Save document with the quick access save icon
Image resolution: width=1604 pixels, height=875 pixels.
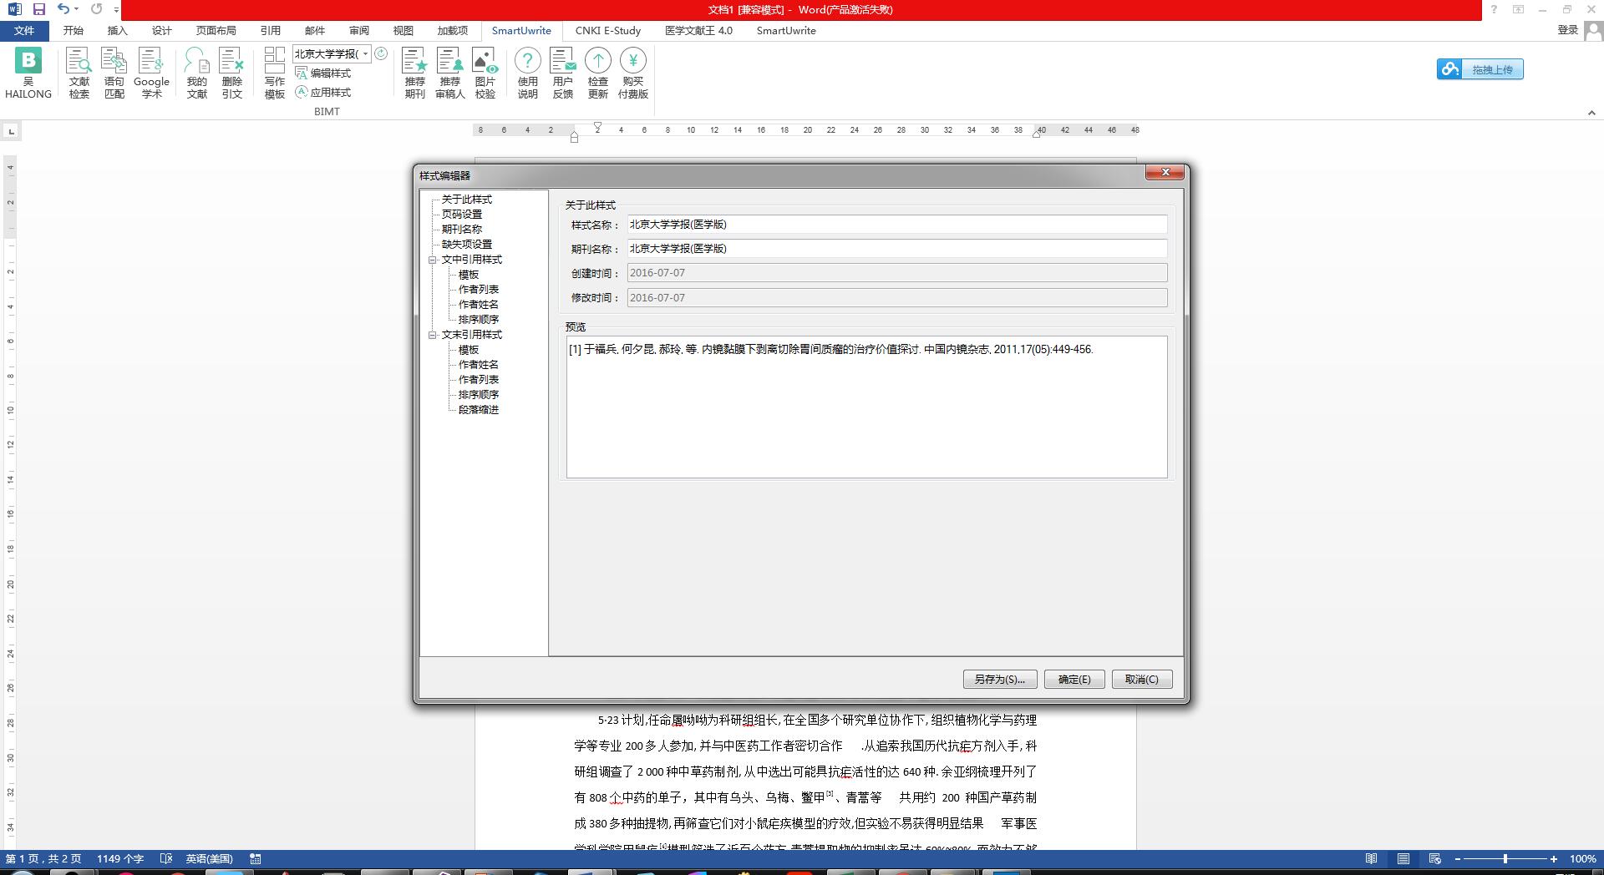click(x=38, y=9)
